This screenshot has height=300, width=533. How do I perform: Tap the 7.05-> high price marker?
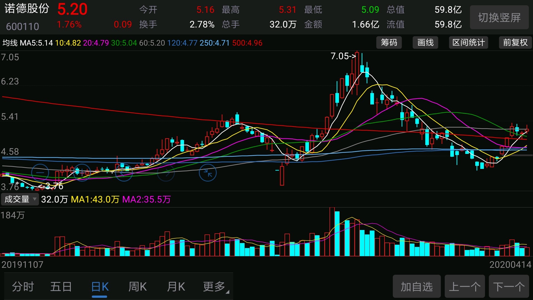pyautogui.click(x=343, y=56)
